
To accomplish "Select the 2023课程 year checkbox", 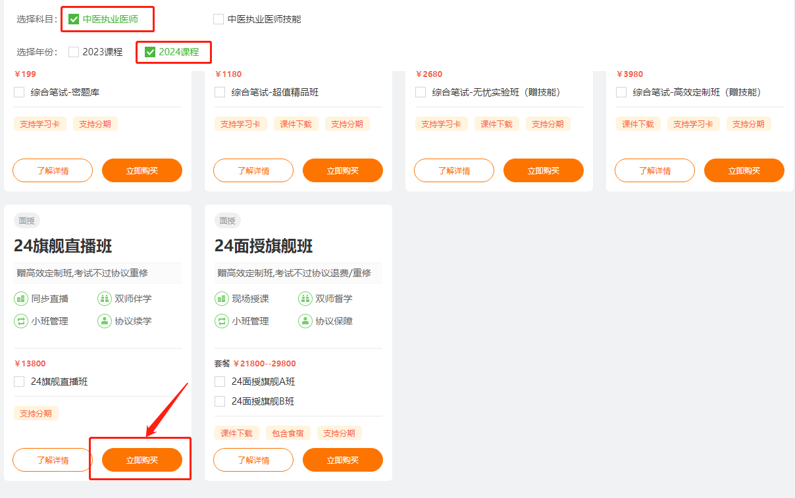I will coord(74,51).
